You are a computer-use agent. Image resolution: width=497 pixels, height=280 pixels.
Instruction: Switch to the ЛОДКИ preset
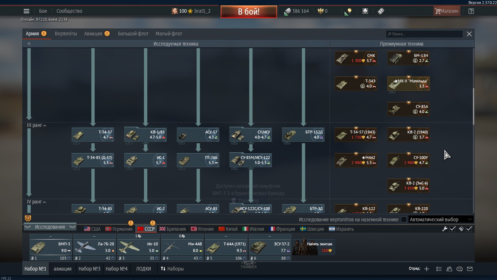pos(143,269)
